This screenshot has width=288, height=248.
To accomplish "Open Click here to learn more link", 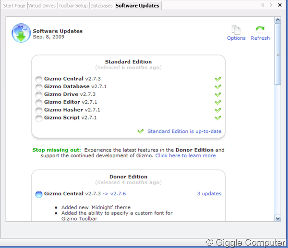I will (185, 156).
